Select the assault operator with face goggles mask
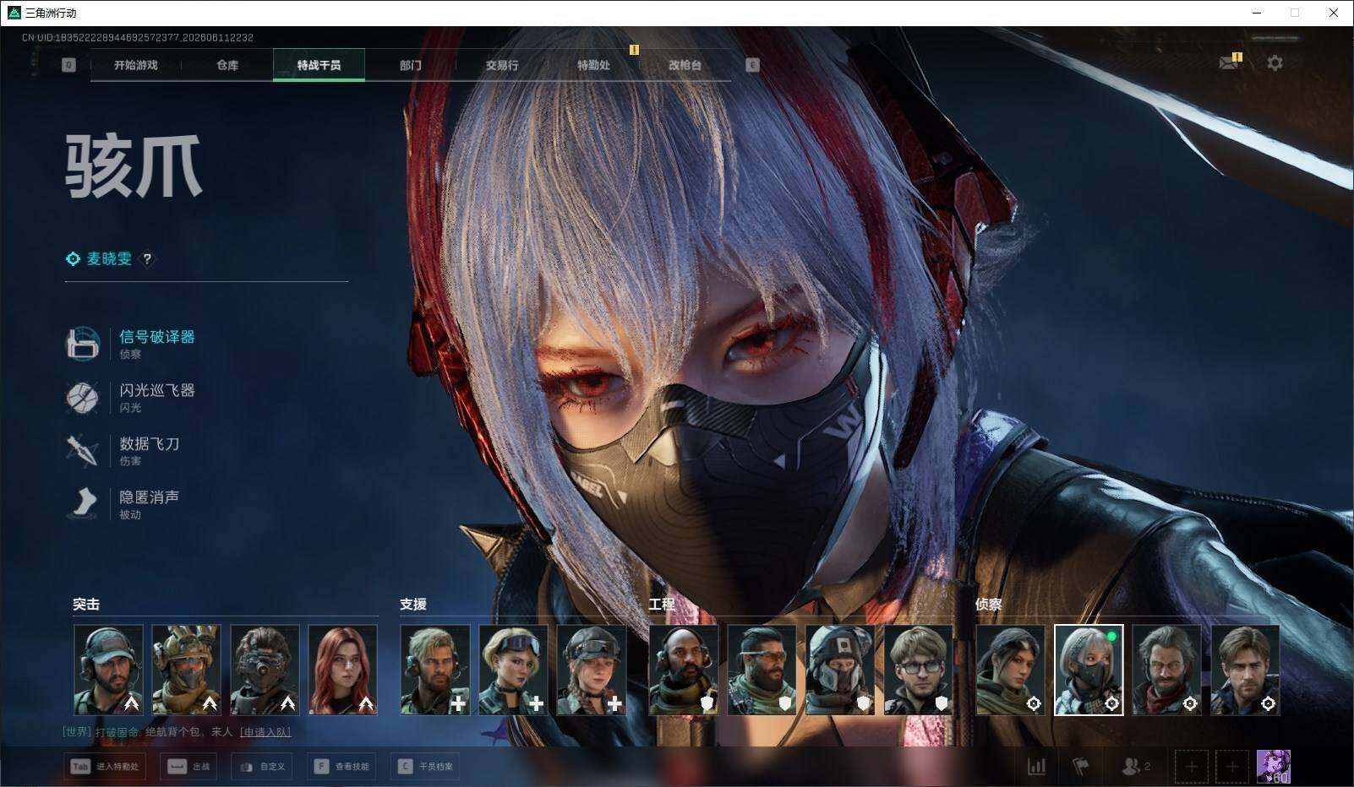Viewport: 1354px width, 787px height. pyautogui.click(x=265, y=670)
